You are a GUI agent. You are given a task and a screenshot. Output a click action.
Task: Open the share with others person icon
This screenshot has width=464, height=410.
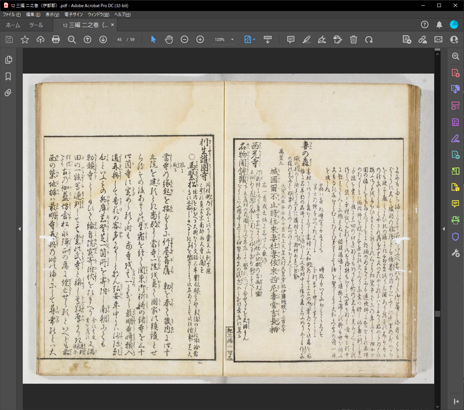[454, 39]
